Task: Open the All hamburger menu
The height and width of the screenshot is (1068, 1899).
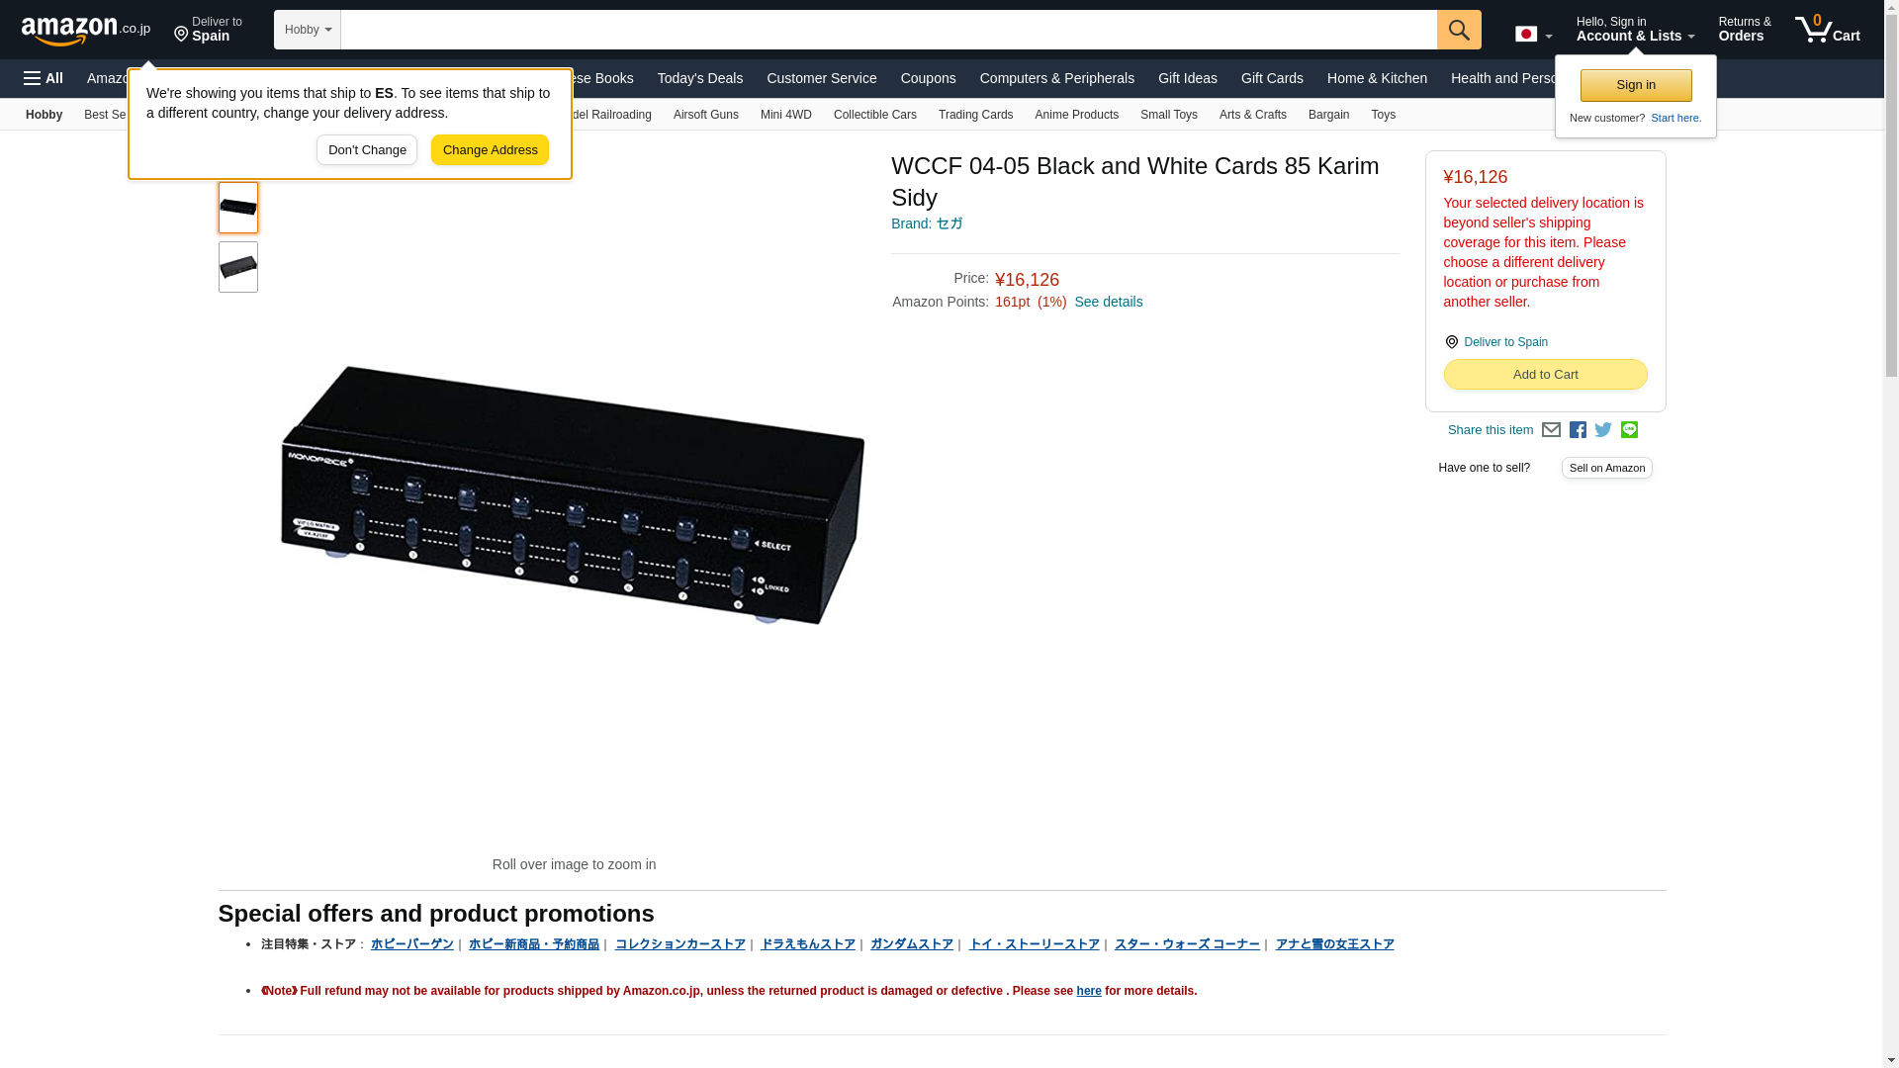Action: click(x=44, y=78)
